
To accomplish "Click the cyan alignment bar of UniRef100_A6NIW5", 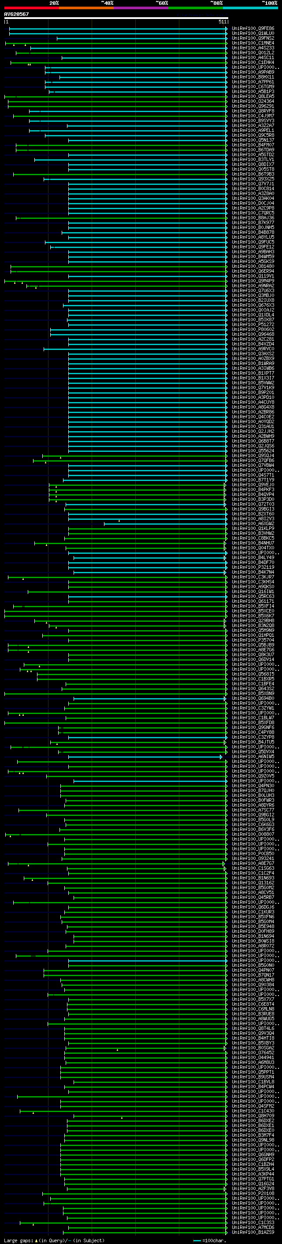I will click(145, 757).
